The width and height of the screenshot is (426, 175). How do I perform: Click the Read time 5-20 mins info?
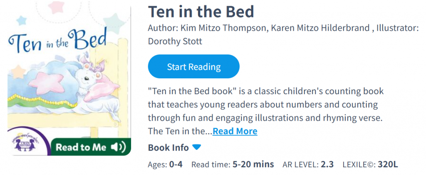pyautogui.click(x=233, y=165)
